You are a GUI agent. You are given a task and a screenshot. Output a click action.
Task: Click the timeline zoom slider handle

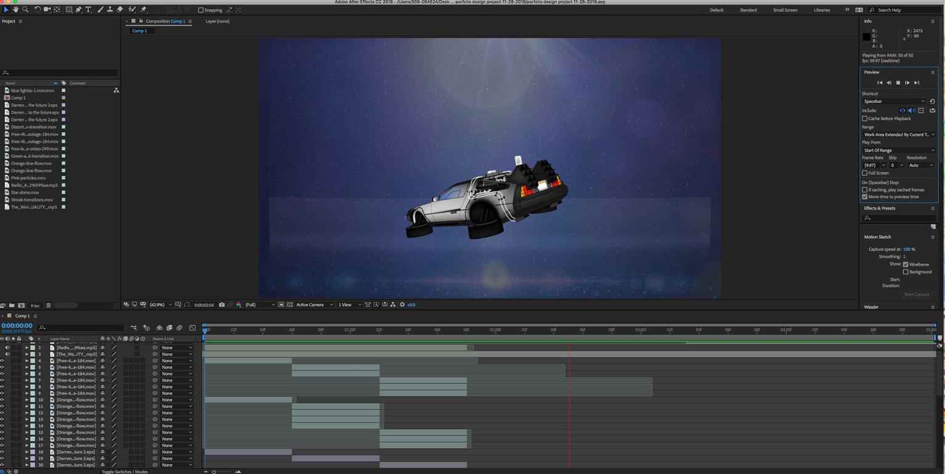pyautogui.click(x=214, y=472)
